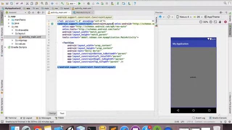Toggle the Structure side panel
This screenshot has height=130, width=232.
pyautogui.click(x=2, y=34)
